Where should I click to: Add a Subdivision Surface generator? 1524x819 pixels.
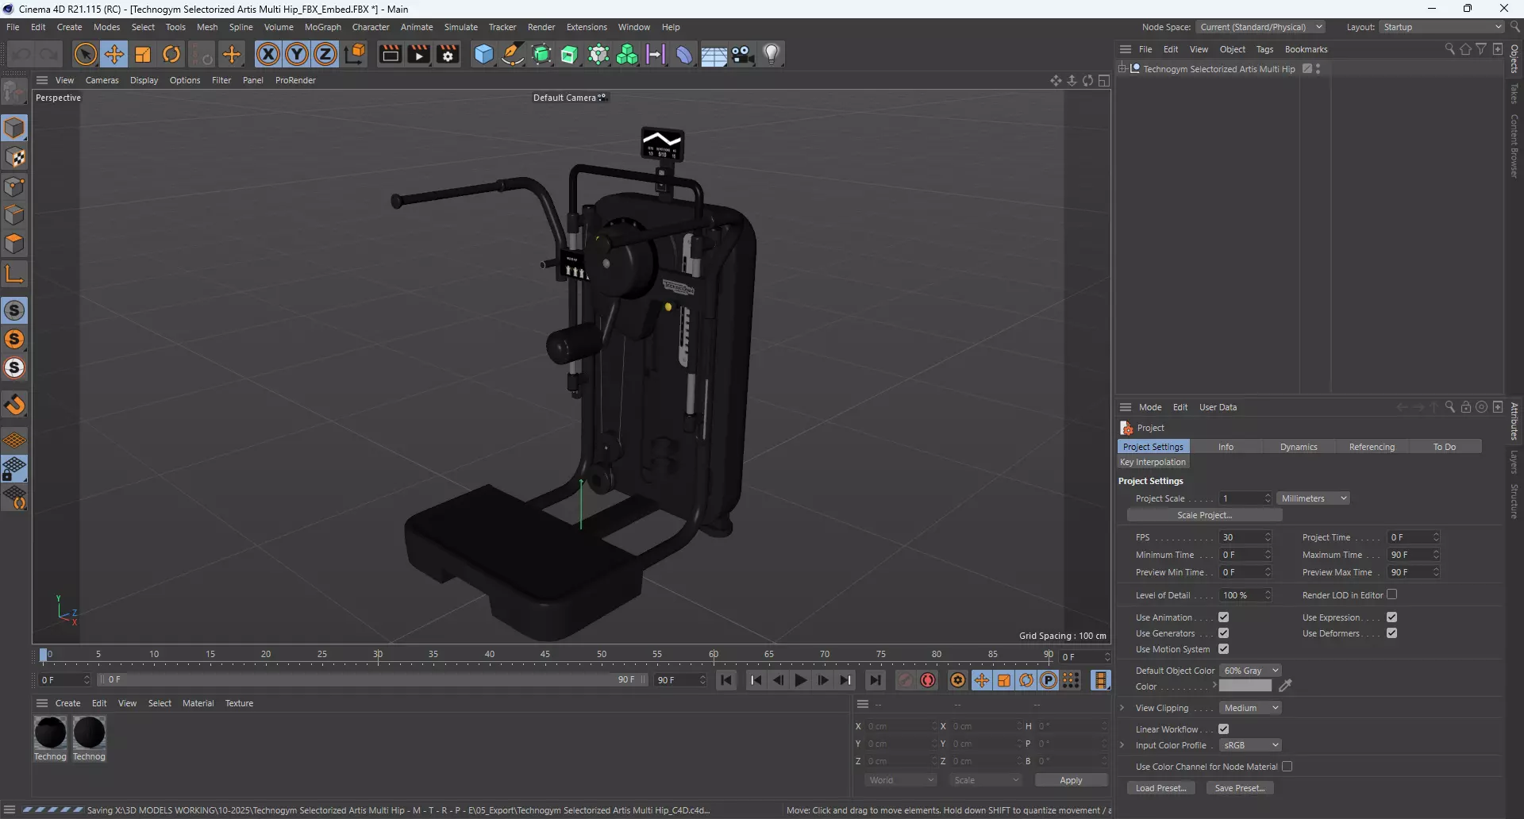[x=541, y=54]
